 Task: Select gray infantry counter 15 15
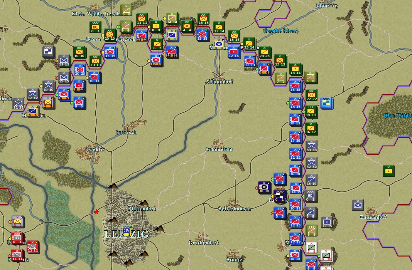pos(64,78)
